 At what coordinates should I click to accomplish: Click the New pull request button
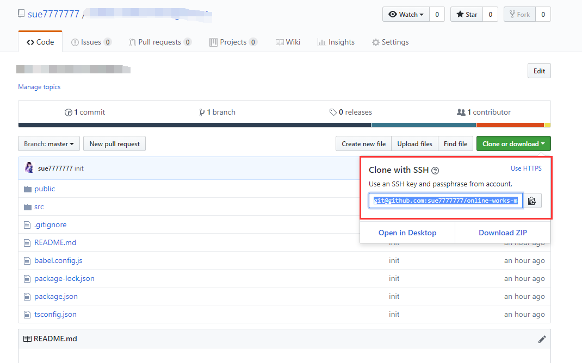(114, 144)
